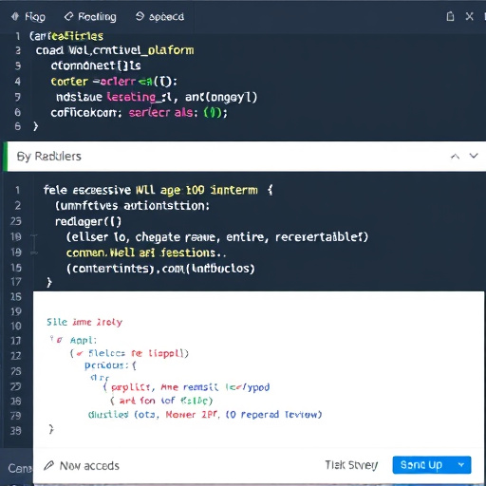Click the tag icon beside Rocling
486x486 pixels.
pyautogui.click(x=68, y=16)
